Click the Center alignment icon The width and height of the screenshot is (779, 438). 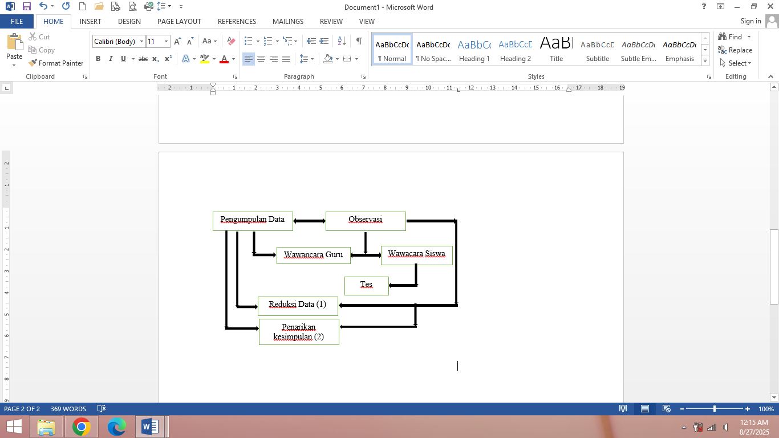tap(261, 59)
